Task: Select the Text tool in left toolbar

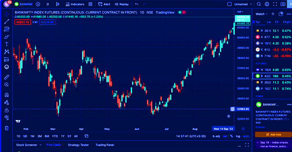Action: click(x=7, y=44)
